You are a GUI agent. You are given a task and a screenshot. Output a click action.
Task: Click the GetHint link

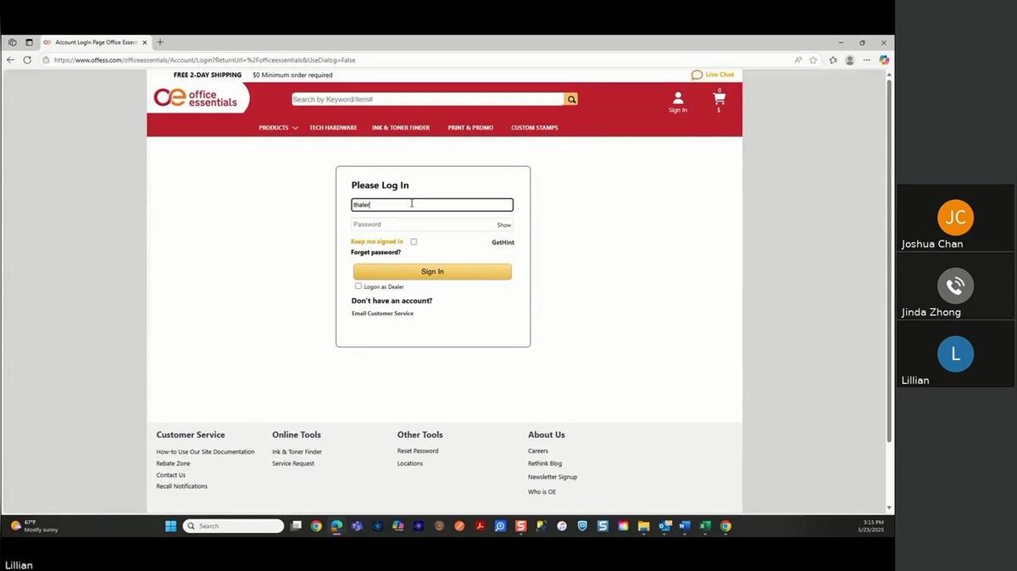click(x=503, y=242)
